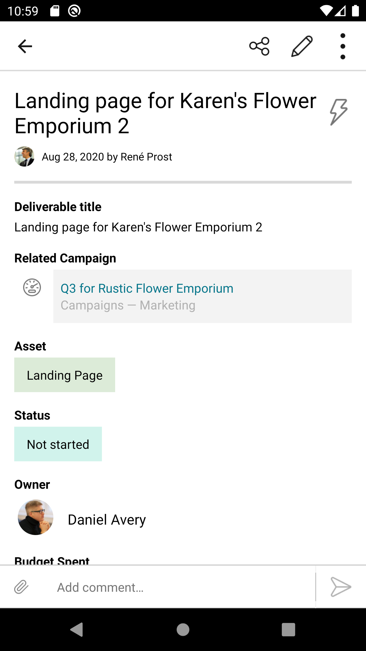Tap Daniel Avery's profile photo

pyautogui.click(x=36, y=517)
